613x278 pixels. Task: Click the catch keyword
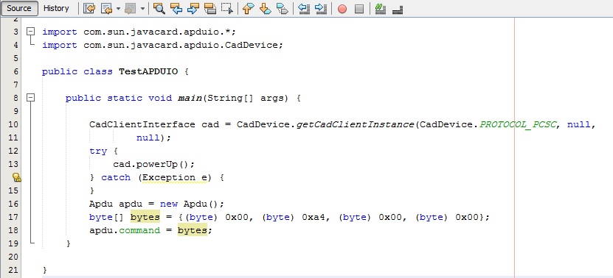[x=116, y=177]
